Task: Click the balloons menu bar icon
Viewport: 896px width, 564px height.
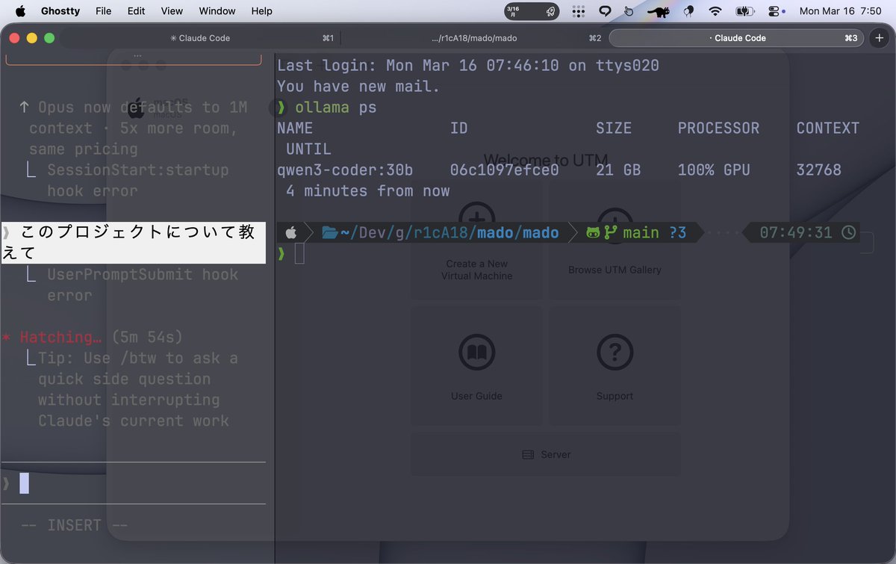Action: (688, 11)
